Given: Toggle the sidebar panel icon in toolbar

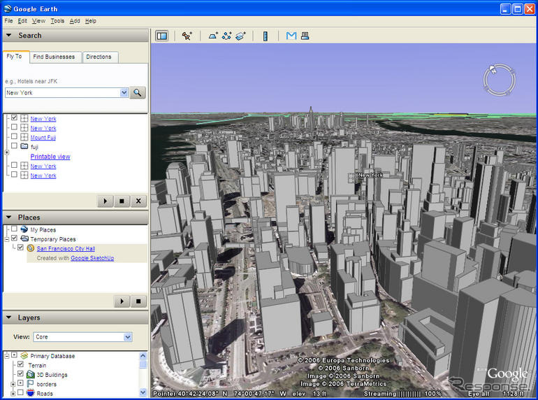Looking at the screenshot, I should pos(161,36).
